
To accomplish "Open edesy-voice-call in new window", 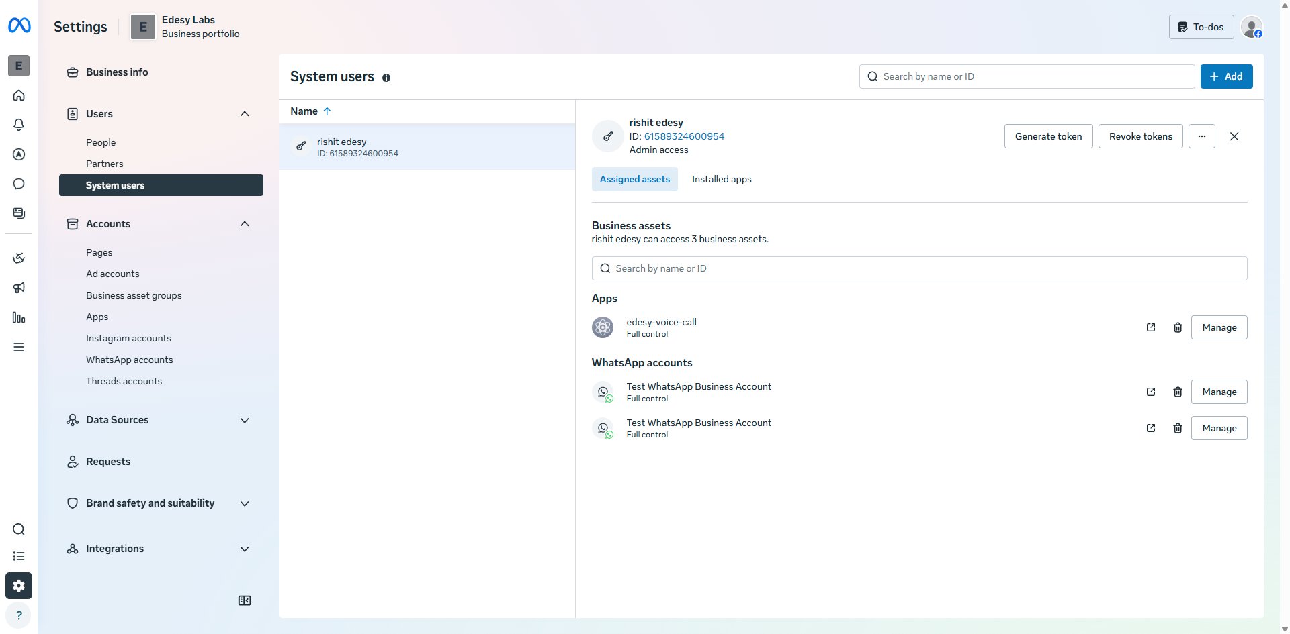I will (1151, 327).
